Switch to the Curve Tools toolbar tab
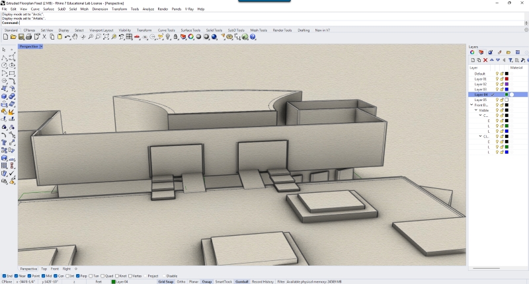This screenshot has height=284, width=529. 166,30
